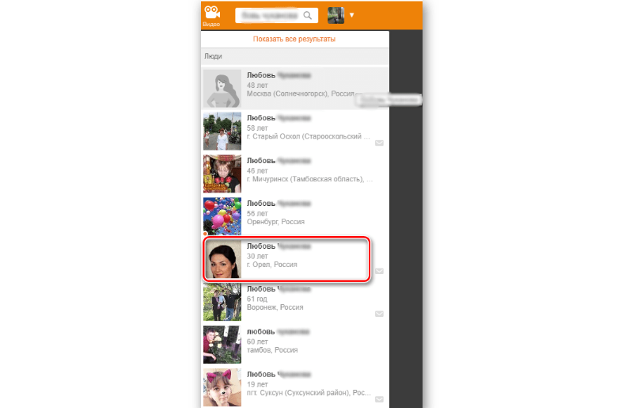
Task: Open the photo thumbnail of the Старый Оскол result
Action: point(222,131)
